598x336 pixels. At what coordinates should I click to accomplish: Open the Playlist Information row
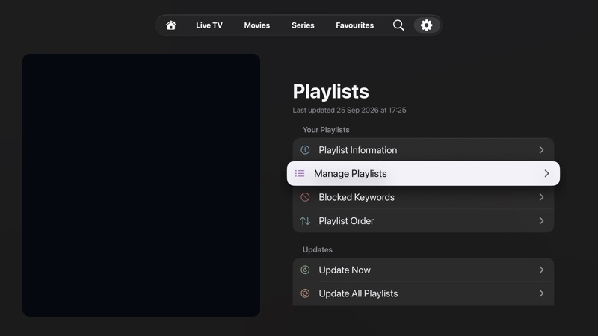[x=423, y=150]
